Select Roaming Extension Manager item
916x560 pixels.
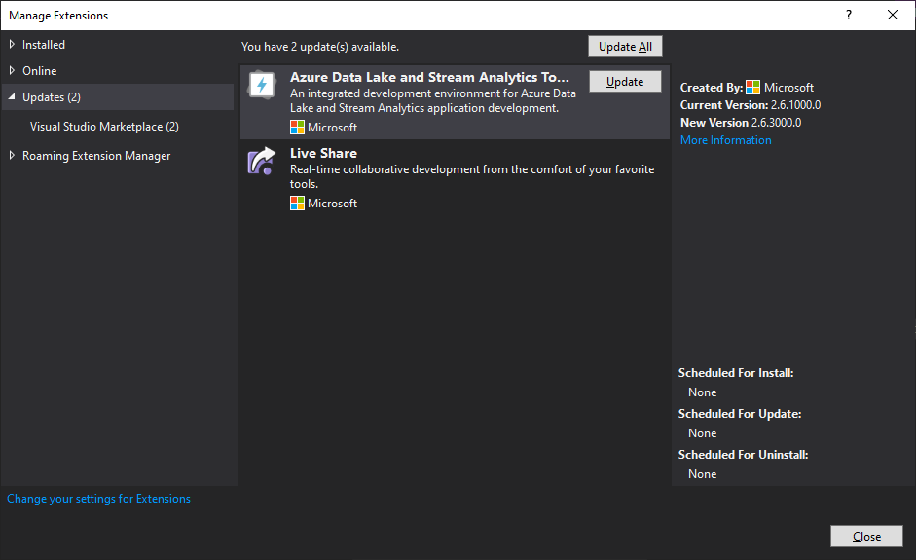point(96,156)
